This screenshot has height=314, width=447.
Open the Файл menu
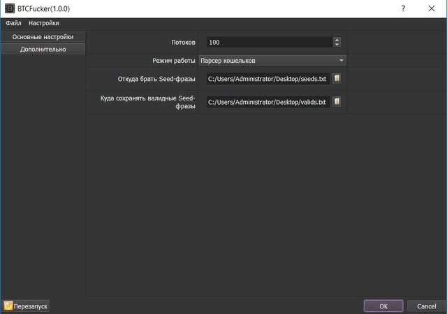click(13, 23)
